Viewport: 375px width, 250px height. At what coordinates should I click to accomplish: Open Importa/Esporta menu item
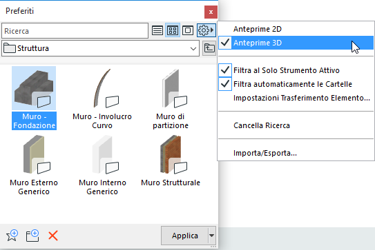point(296,153)
